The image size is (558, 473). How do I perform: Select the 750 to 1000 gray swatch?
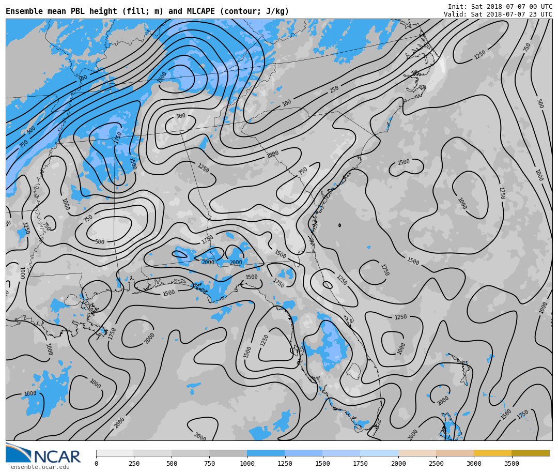(228, 453)
